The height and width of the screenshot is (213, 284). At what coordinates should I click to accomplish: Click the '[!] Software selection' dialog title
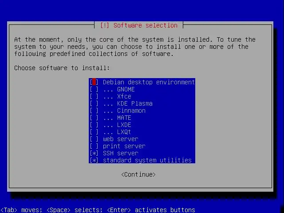tap(139, 25)
